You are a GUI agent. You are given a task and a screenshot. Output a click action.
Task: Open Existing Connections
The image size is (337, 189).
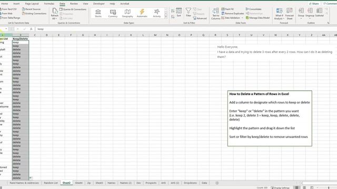34,14
